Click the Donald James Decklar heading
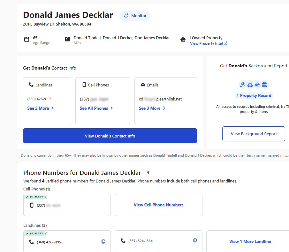 coord(68,15)
